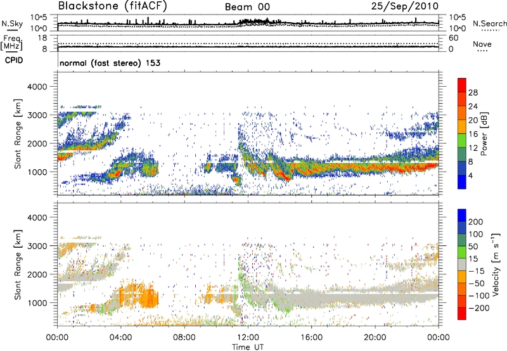This screenshot has height=351, width=507.
Task: Click the "Freq. [MHz]" axis label
Action: 12,43
